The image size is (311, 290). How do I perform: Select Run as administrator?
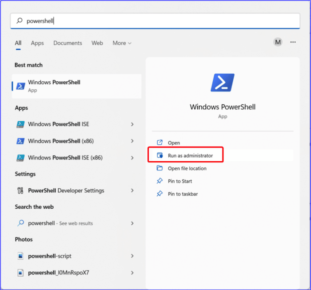190,155
